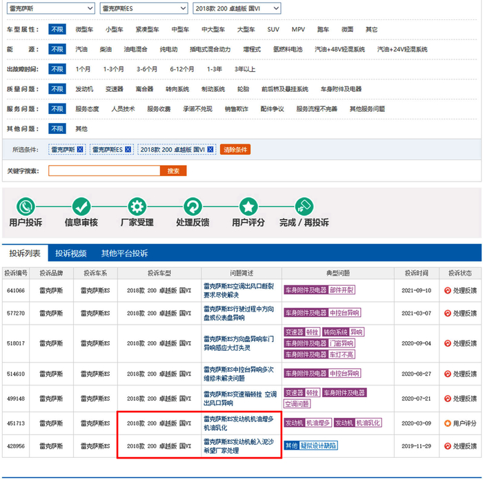Click the 处理反馈 refresh icon
483x480 pixels.
coord(193,206)
